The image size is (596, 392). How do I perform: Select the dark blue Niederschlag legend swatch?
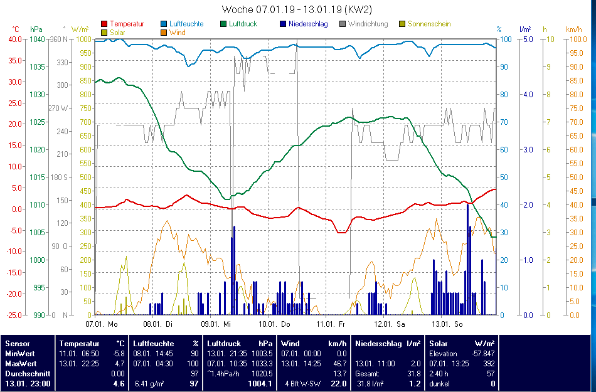[283, 24]
